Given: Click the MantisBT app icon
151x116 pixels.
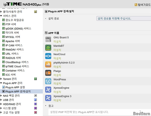Looking at the screenshot, I should (x=48, y=48).
